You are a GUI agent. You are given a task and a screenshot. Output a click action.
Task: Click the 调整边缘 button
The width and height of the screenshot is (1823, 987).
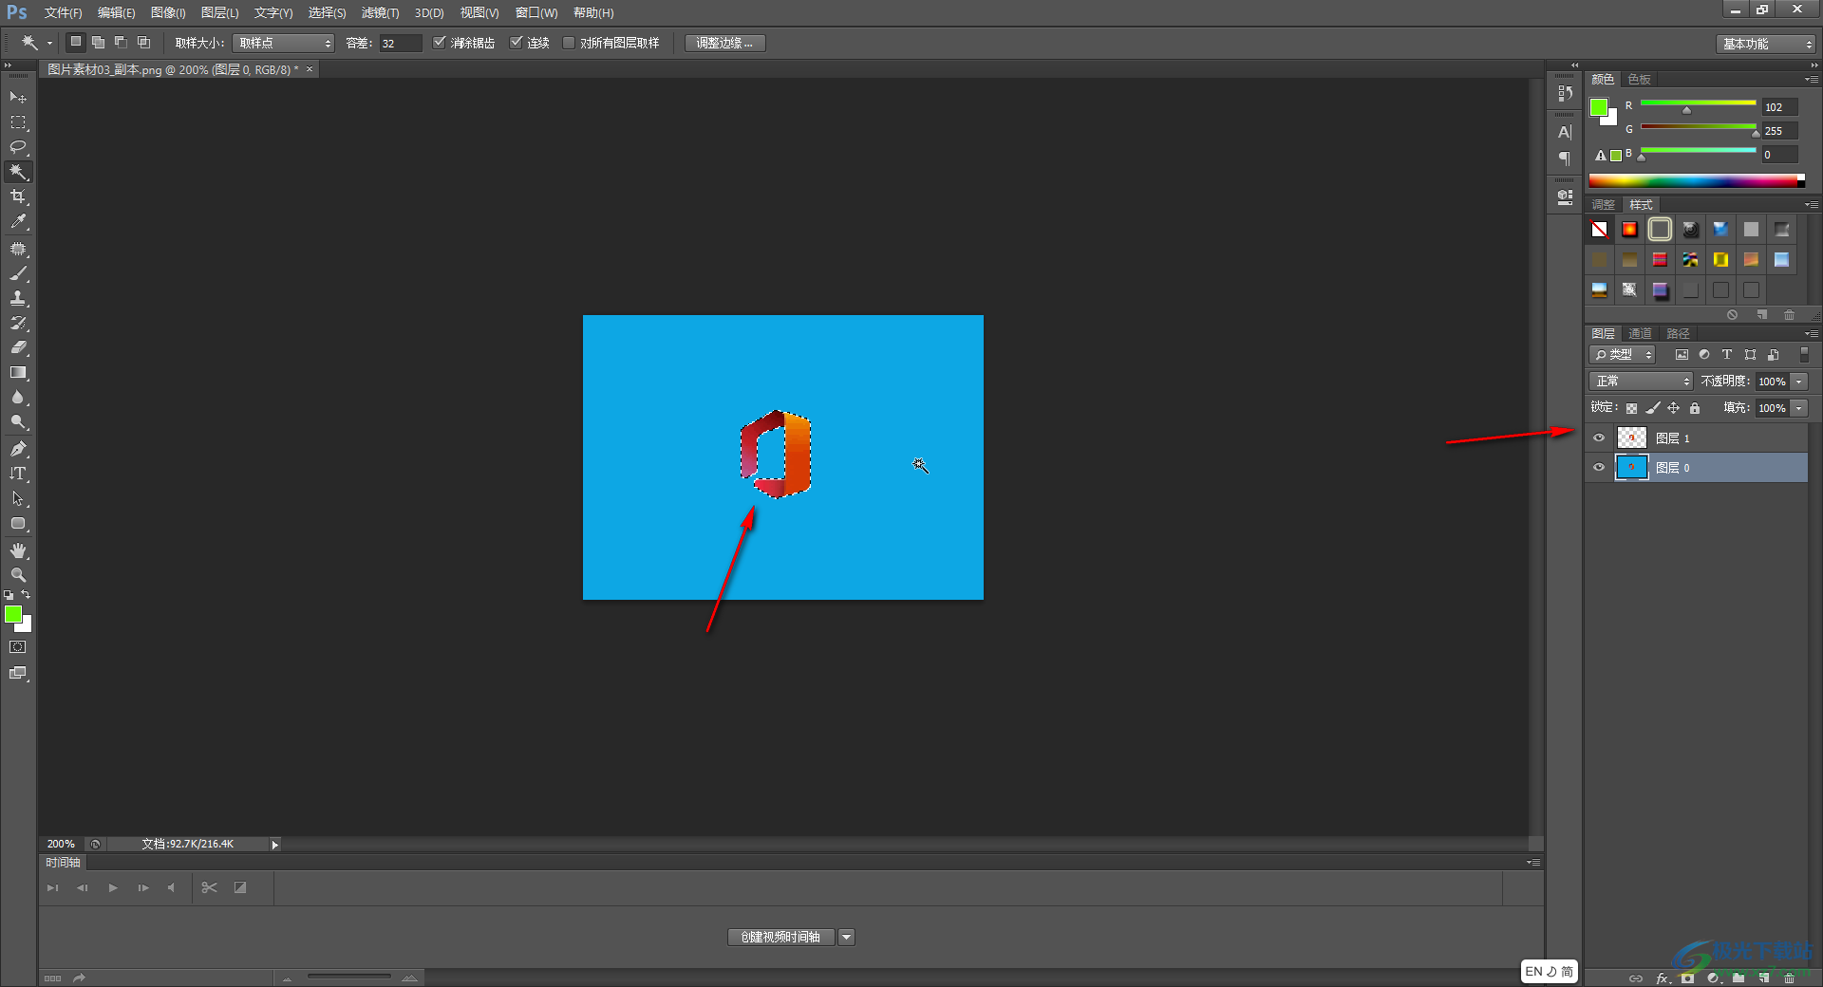click(724, 43)
